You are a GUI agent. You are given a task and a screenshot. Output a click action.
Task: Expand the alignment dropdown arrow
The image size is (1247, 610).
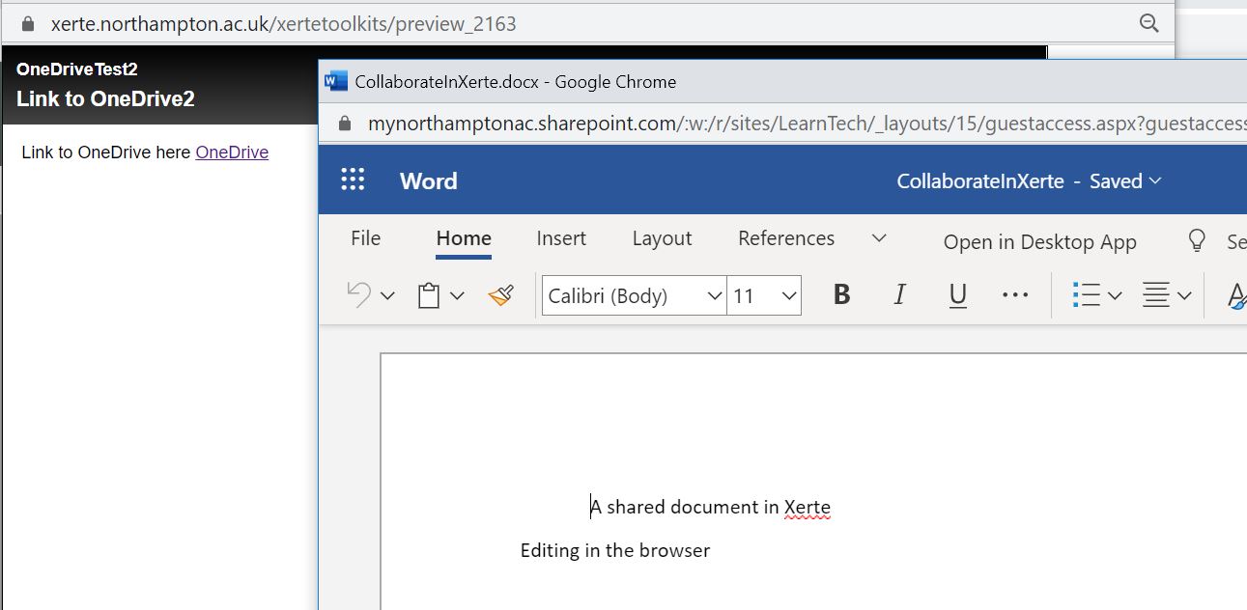tap(1184, 296)
